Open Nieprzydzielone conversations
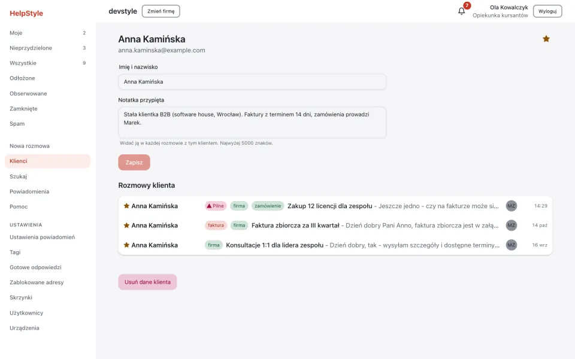 coord(48,48)
